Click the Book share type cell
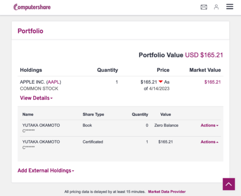This screenshot has width=241, height=196. [87, 125]
